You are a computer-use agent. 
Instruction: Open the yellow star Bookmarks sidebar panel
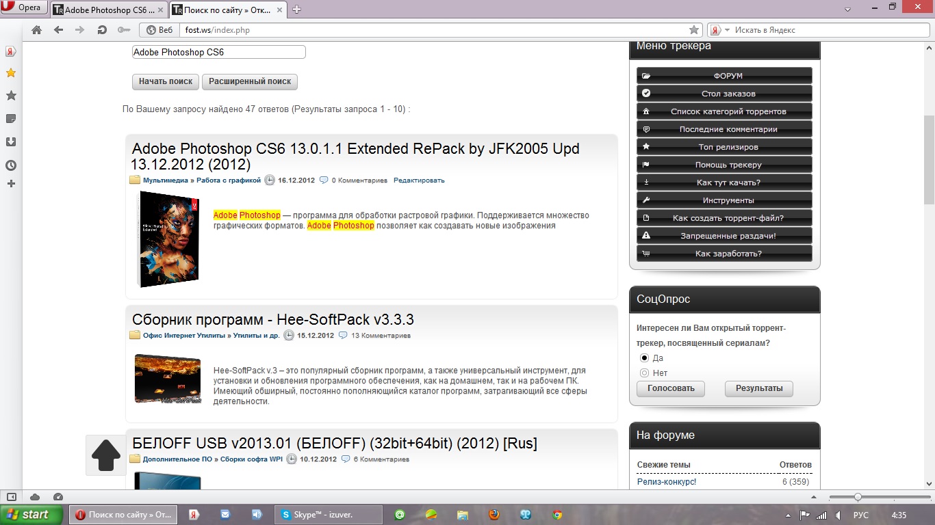[x=11, y=73]
